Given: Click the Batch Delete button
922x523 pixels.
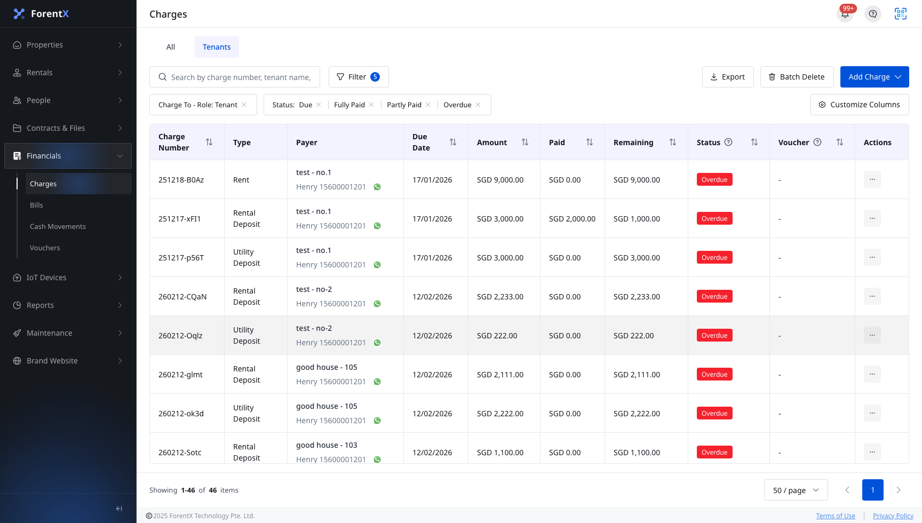Looking at the screenshot, I should coord(797,77).
